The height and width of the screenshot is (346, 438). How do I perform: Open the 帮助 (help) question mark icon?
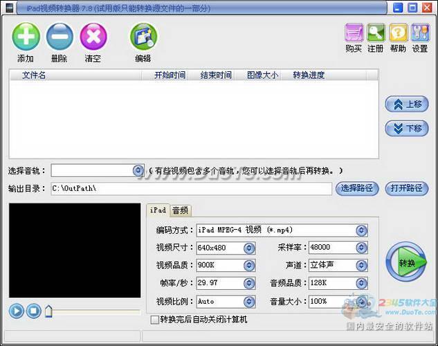[399, 33]
